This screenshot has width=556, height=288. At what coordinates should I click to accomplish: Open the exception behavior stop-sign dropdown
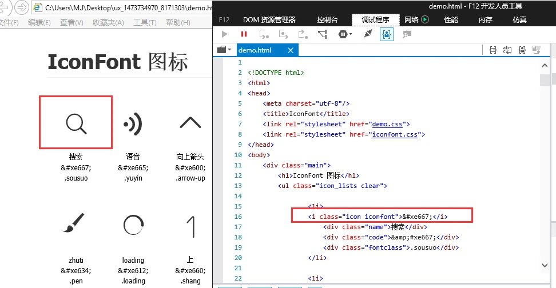[x=345, y=34]
